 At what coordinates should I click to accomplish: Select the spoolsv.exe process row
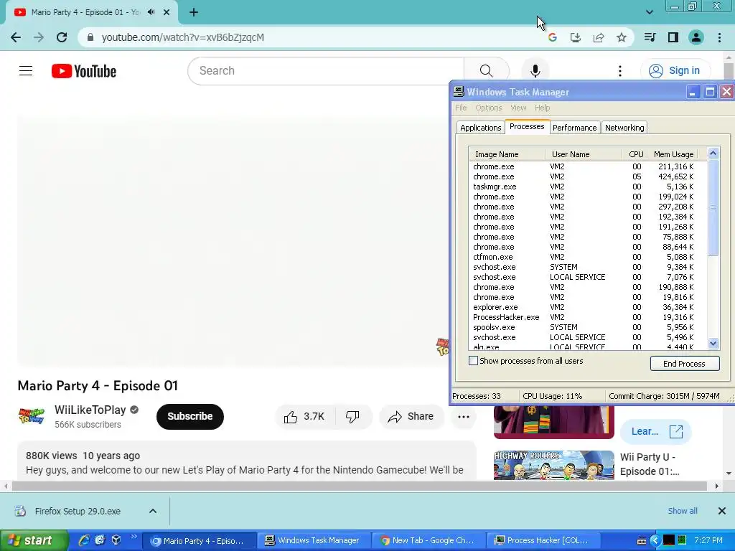587,327
